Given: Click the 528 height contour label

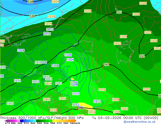Looking at the screenshot, I should click(x=30, y=2).
